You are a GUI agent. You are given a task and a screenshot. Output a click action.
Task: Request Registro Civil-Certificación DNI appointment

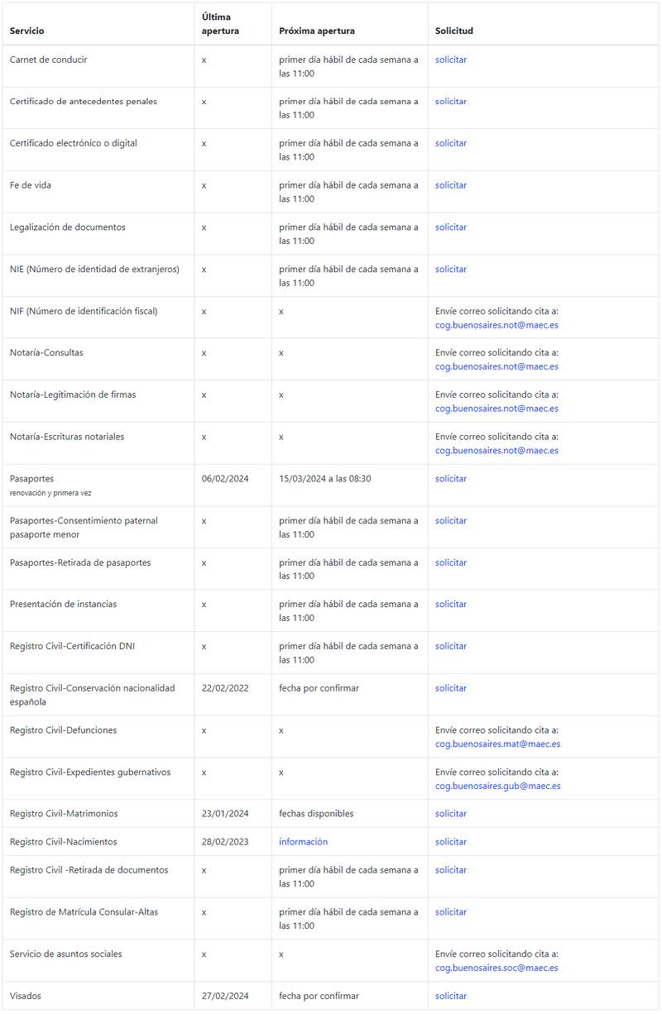[x=451, y=646]
